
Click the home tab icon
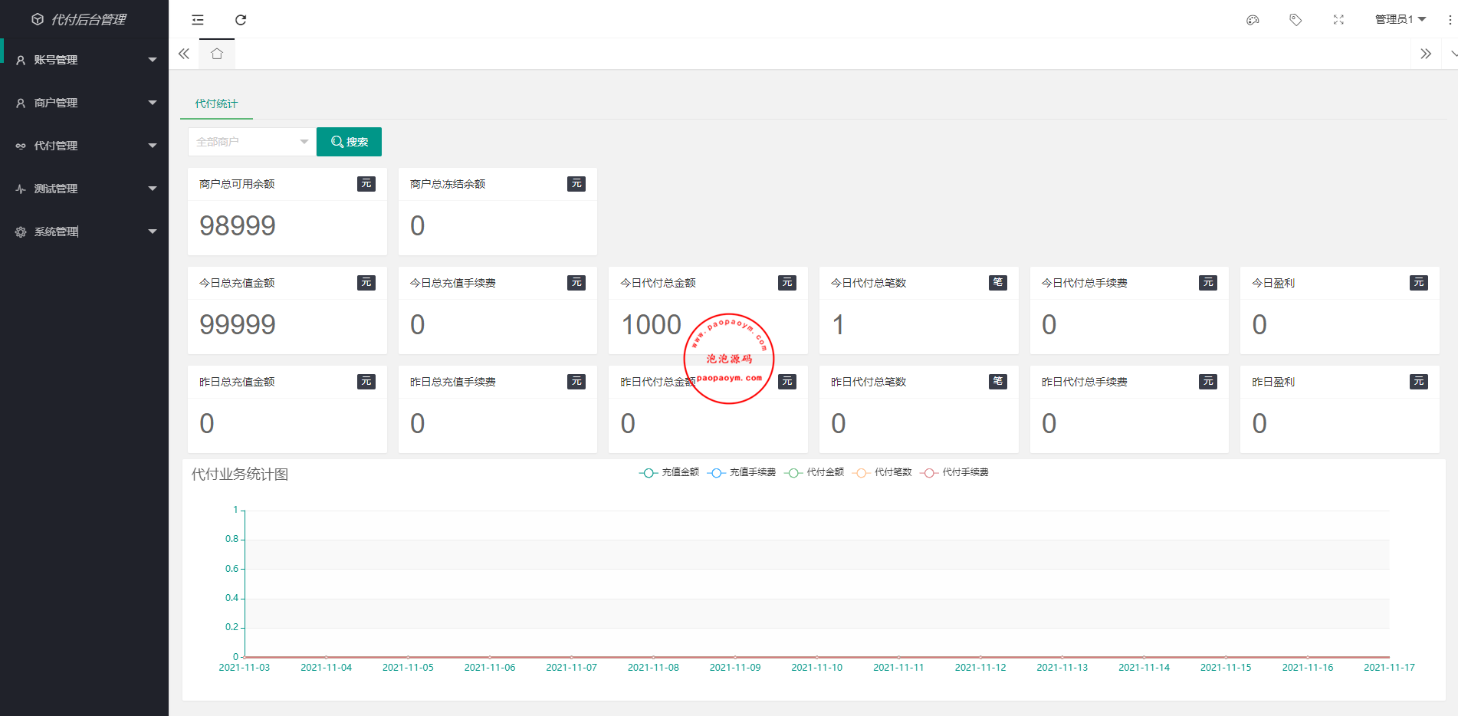click(217, 54)
